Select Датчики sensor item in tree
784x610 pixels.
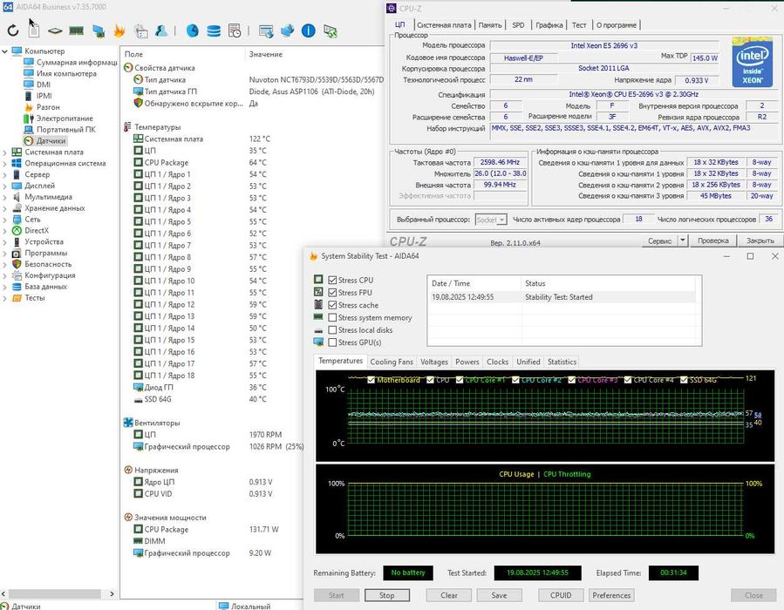coord(51,141)
